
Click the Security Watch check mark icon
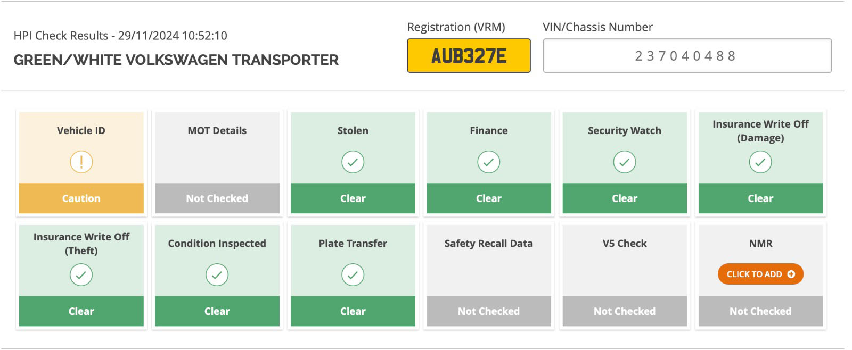[x=624, y=162]
